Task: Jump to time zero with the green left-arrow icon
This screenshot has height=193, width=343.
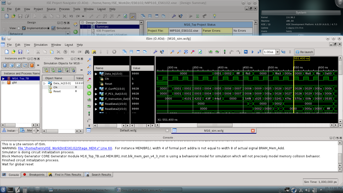Action: pos(211,52)
